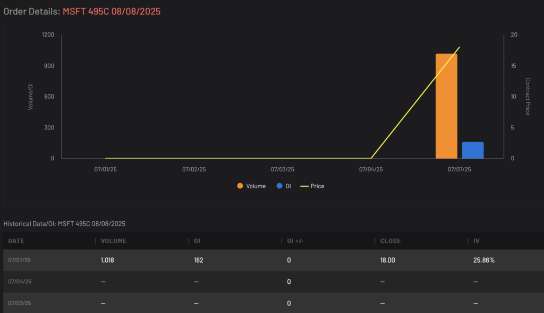This screenshot has height=313, width=544.
Task: Click the 07/01/25 x-axis label
Action: [106, 169]
